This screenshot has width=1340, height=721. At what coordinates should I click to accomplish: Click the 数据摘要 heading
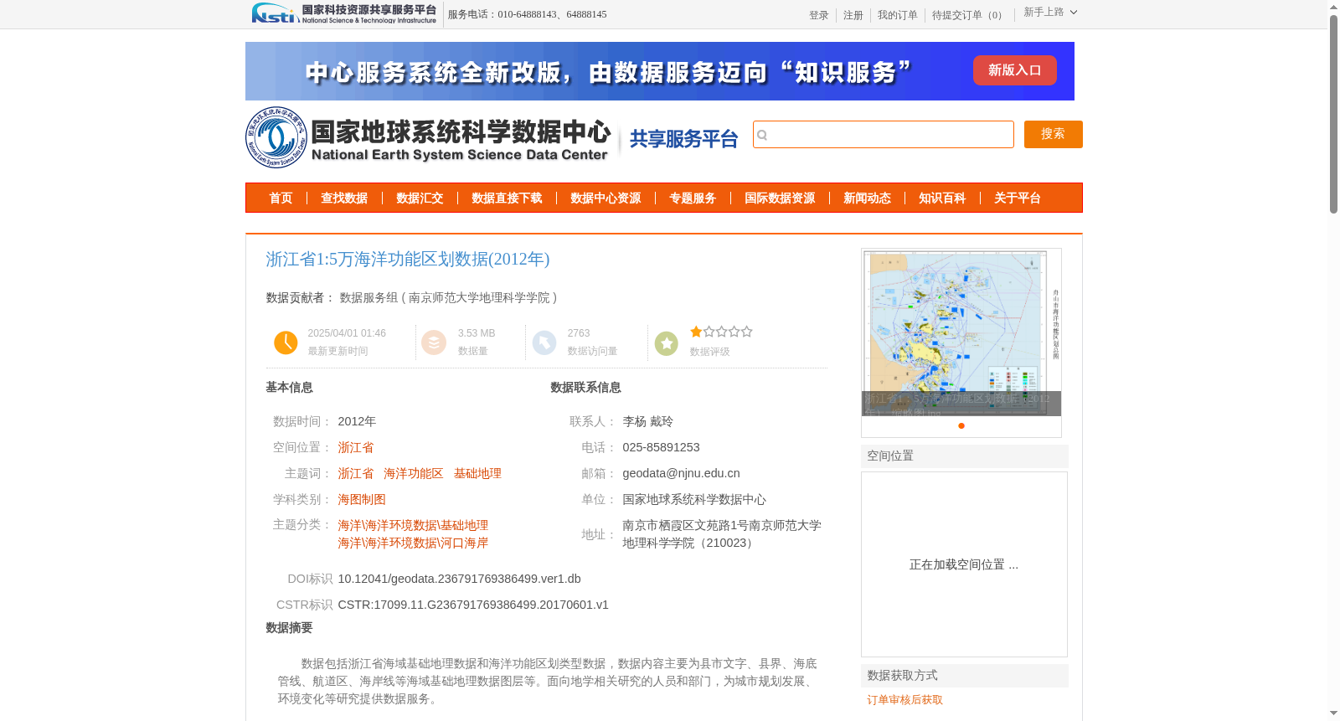(289, 628)
